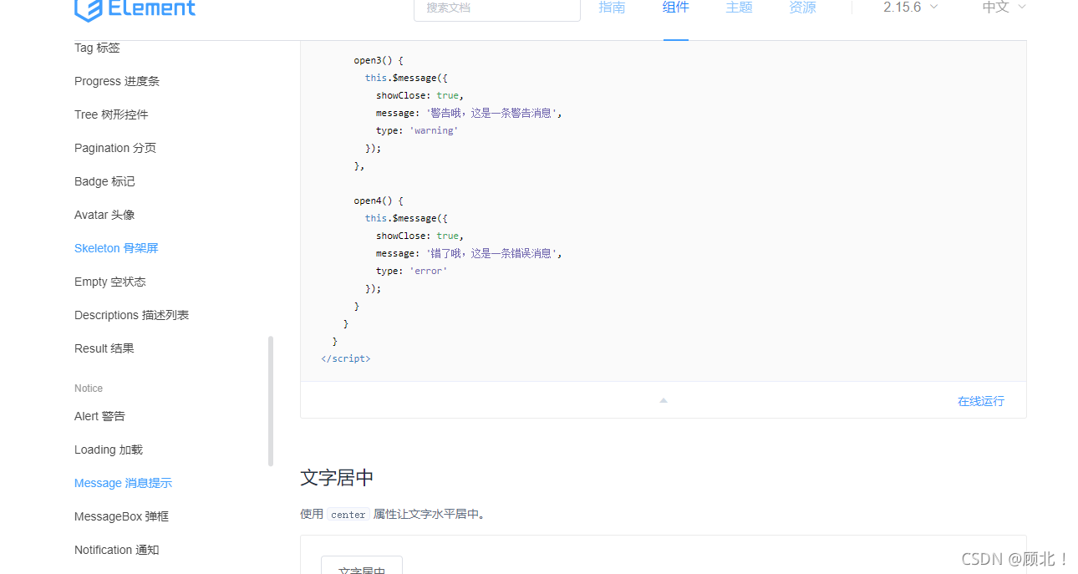
Task: Click the closing </script> tag text
Action: [x=346, y=358]
